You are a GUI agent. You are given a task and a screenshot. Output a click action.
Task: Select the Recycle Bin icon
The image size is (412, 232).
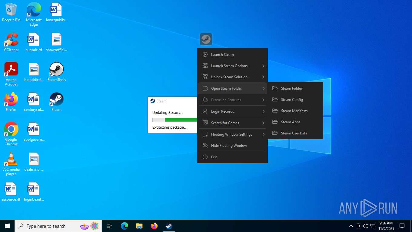tap(11, 12)
